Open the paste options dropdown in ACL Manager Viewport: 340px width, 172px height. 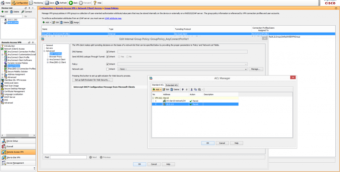coord(203,89)
